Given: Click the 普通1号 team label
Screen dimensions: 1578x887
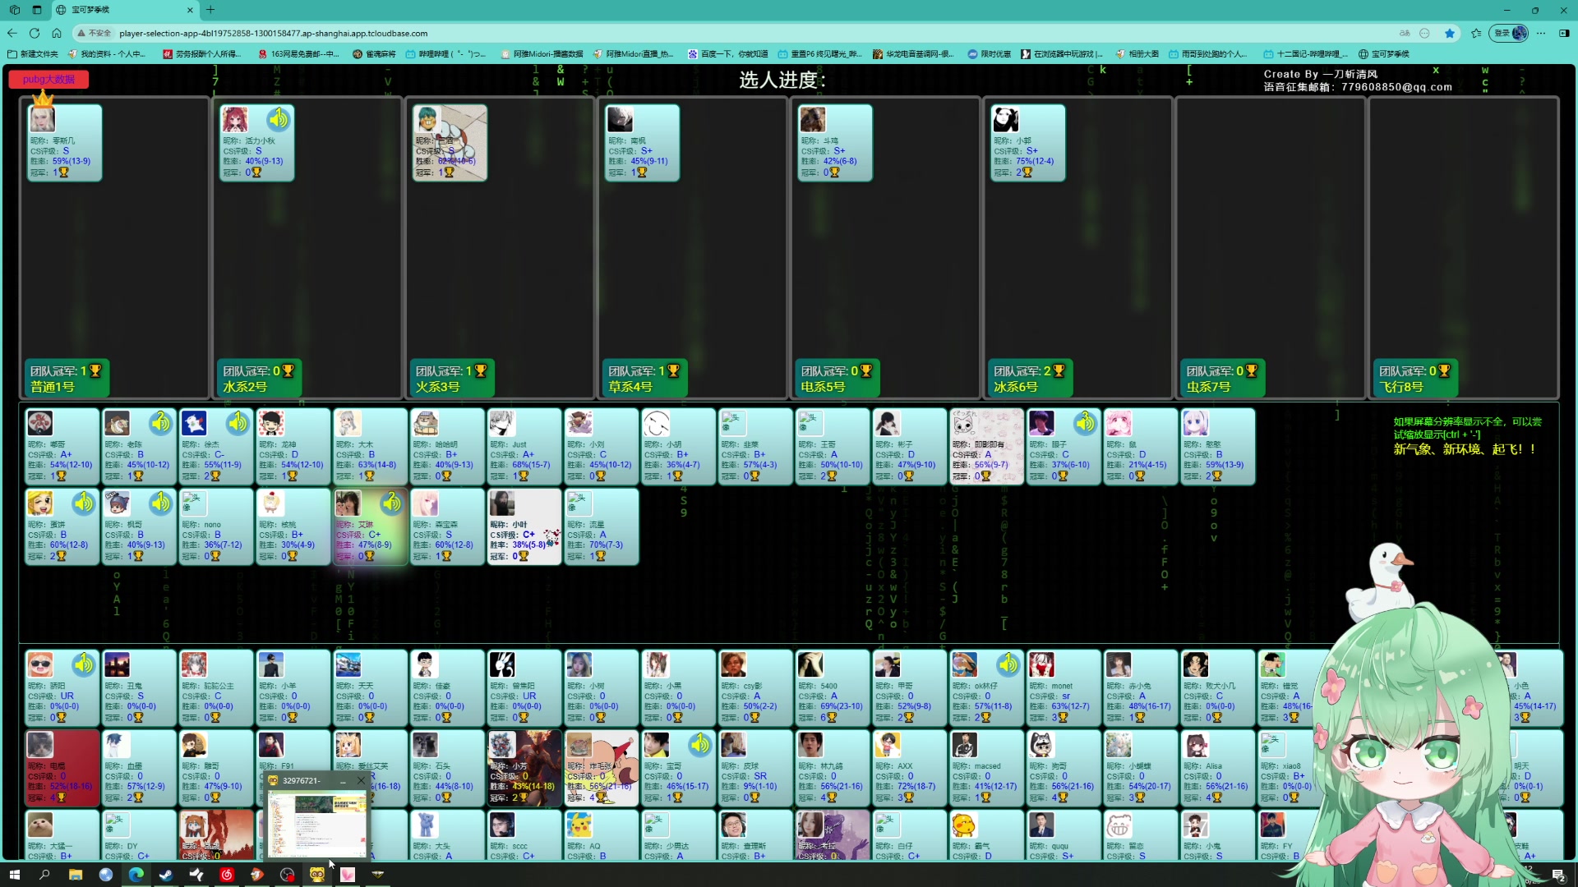Looking at the screenshot, I should [x=53, y=387].
